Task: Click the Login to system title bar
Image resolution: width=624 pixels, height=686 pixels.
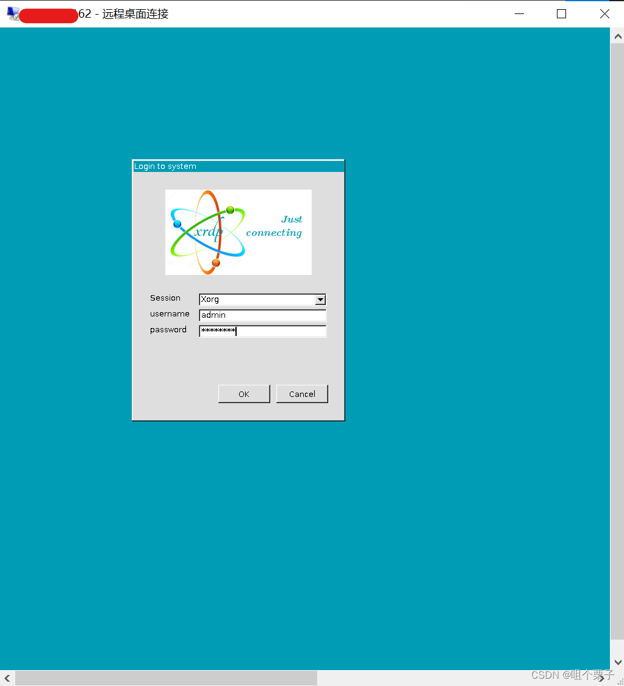Action: pos(238,166)
